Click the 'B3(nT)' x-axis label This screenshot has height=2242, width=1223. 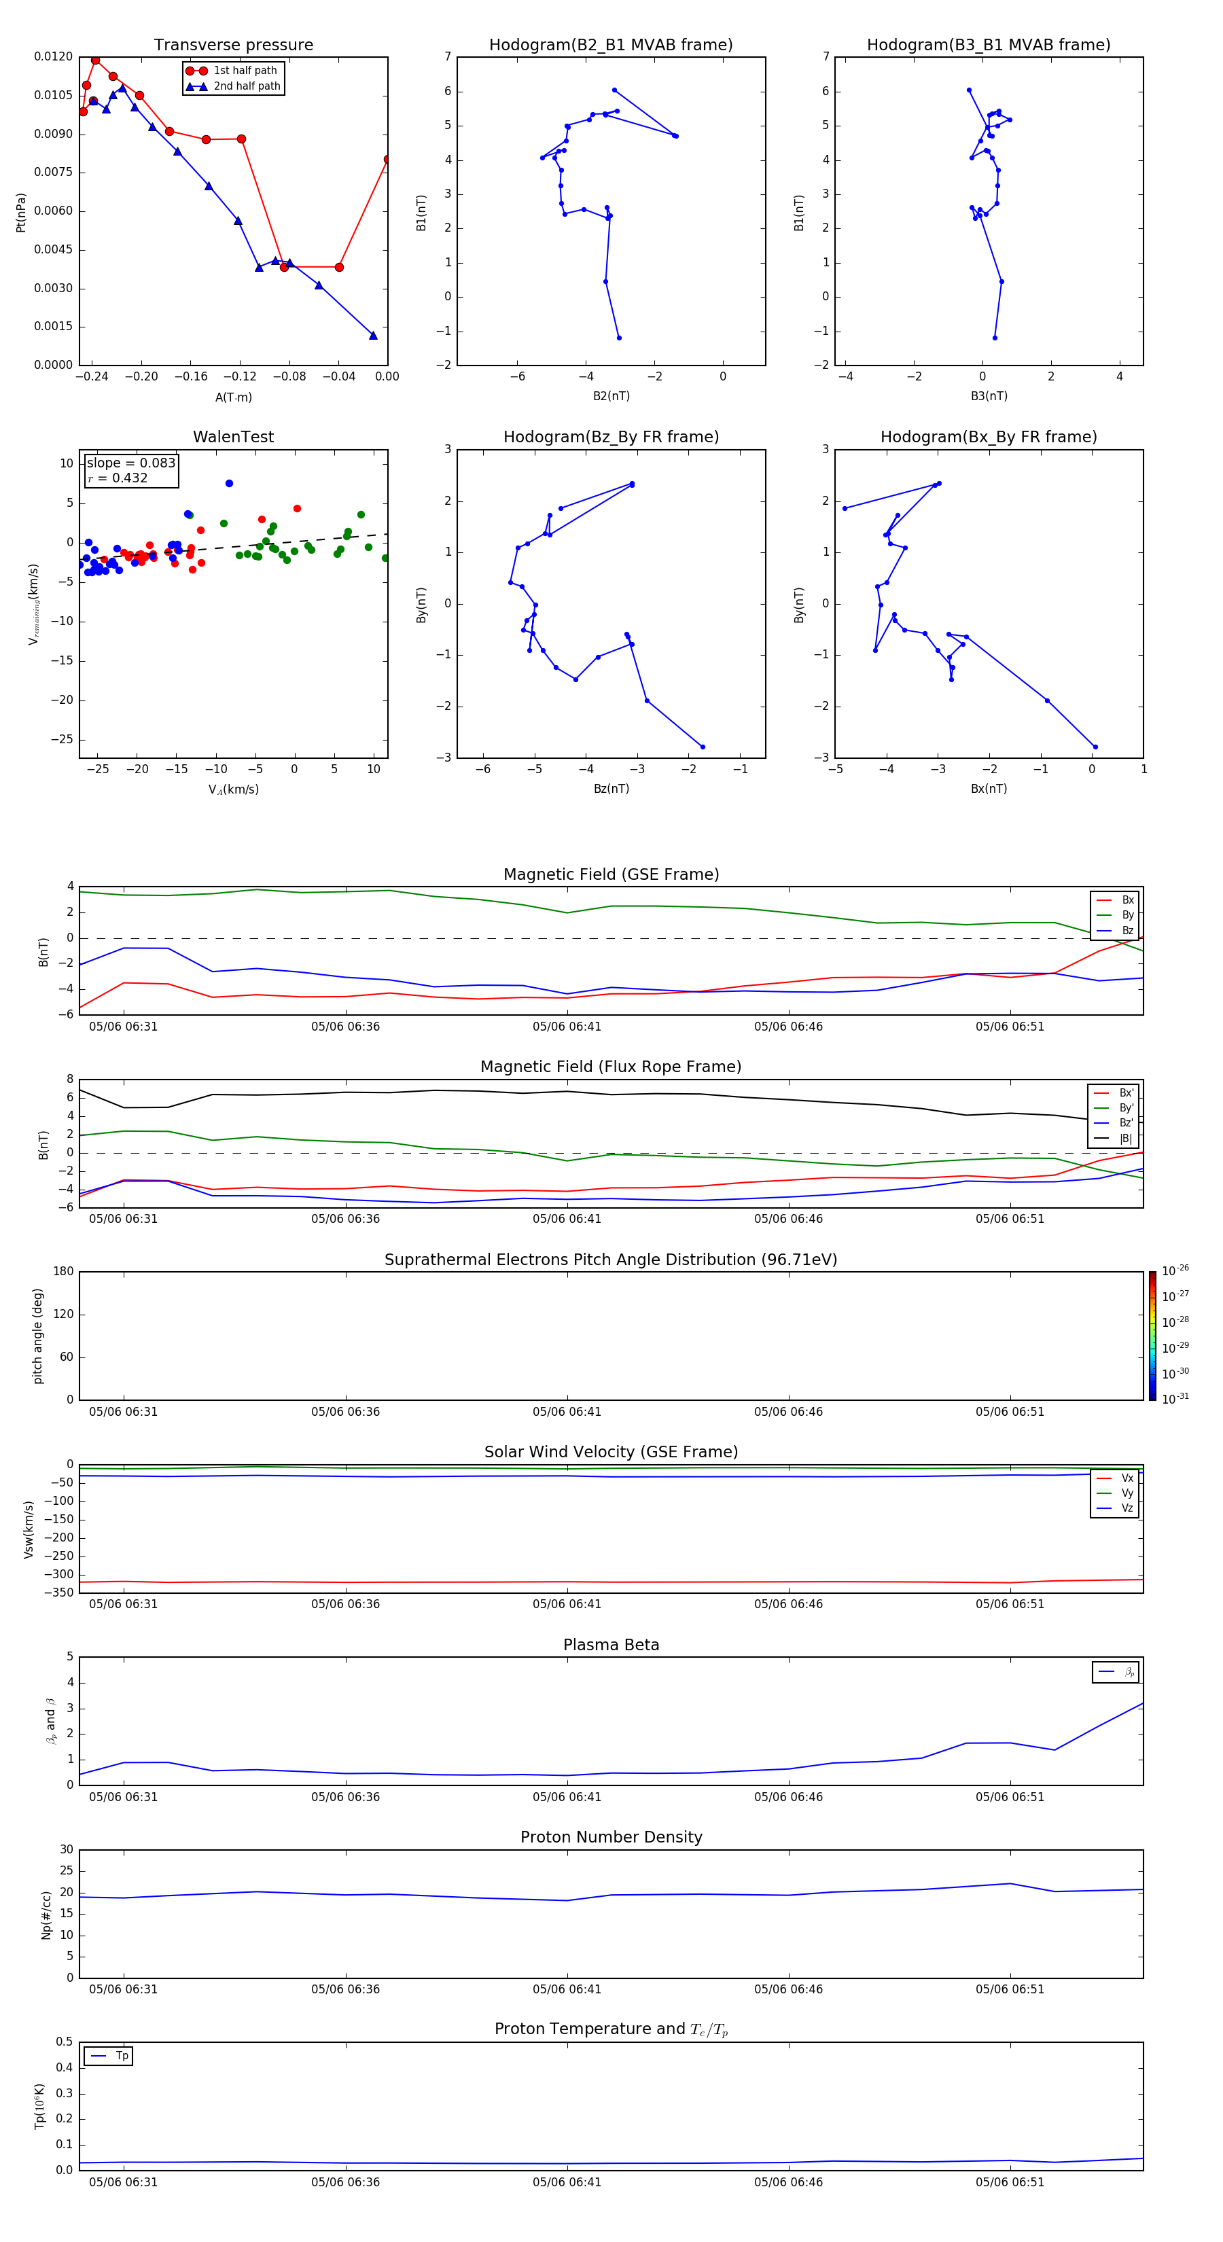(989, 396)
